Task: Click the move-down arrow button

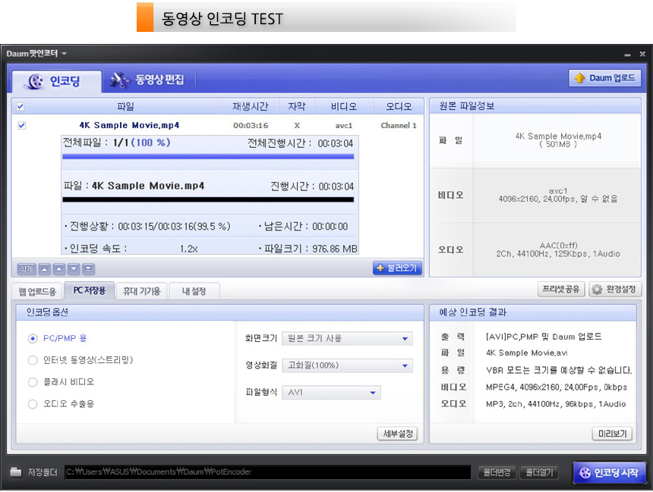Action: click(x=74, y=268)
